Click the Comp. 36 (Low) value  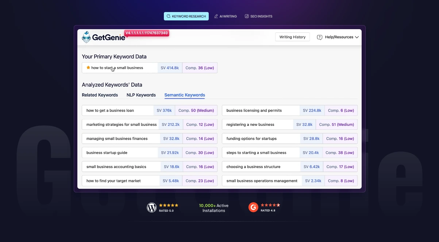click(200, 68)
